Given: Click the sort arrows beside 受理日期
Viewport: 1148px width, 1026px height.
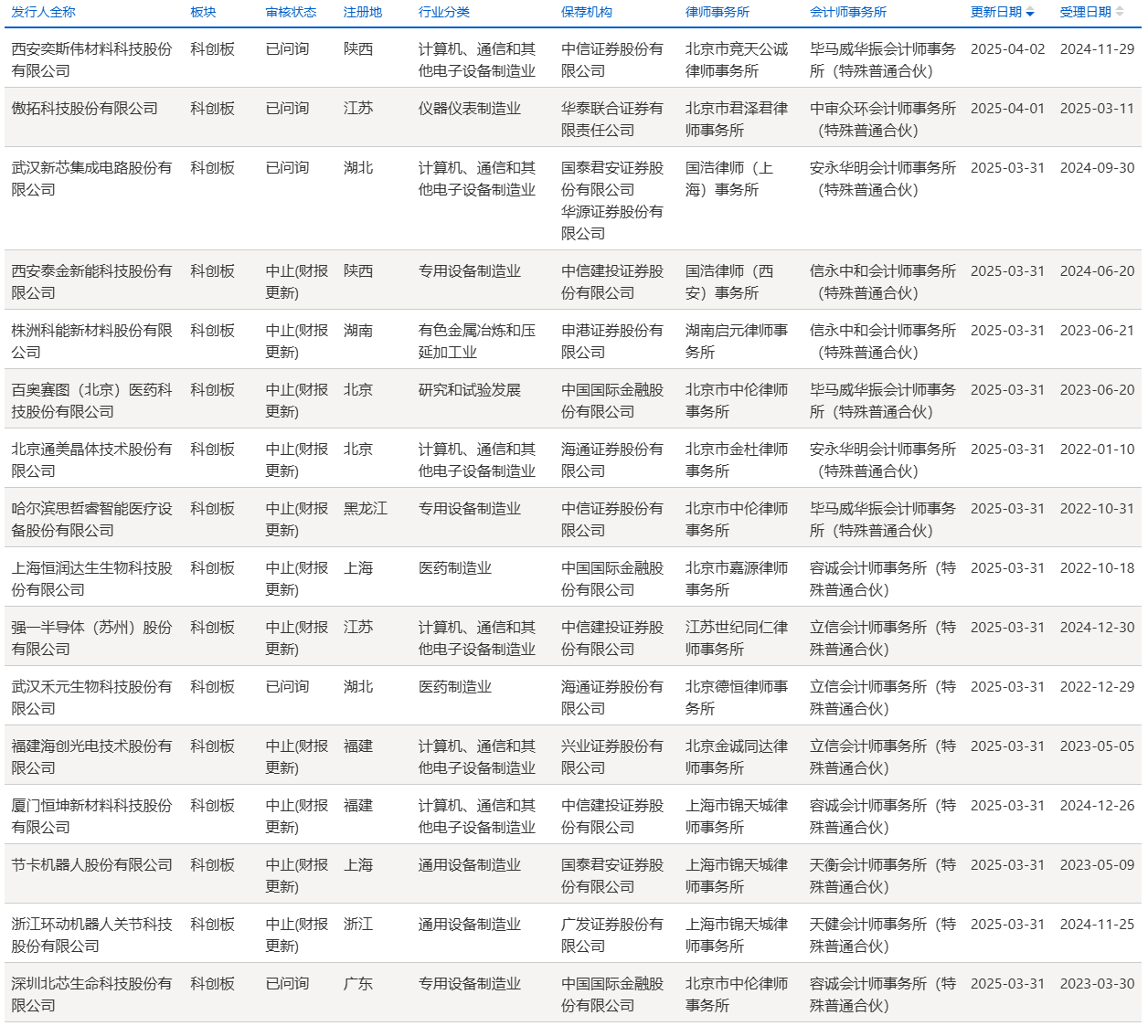Looking at the screenshot, I should pyautogui.click(x=1120, y=13).
